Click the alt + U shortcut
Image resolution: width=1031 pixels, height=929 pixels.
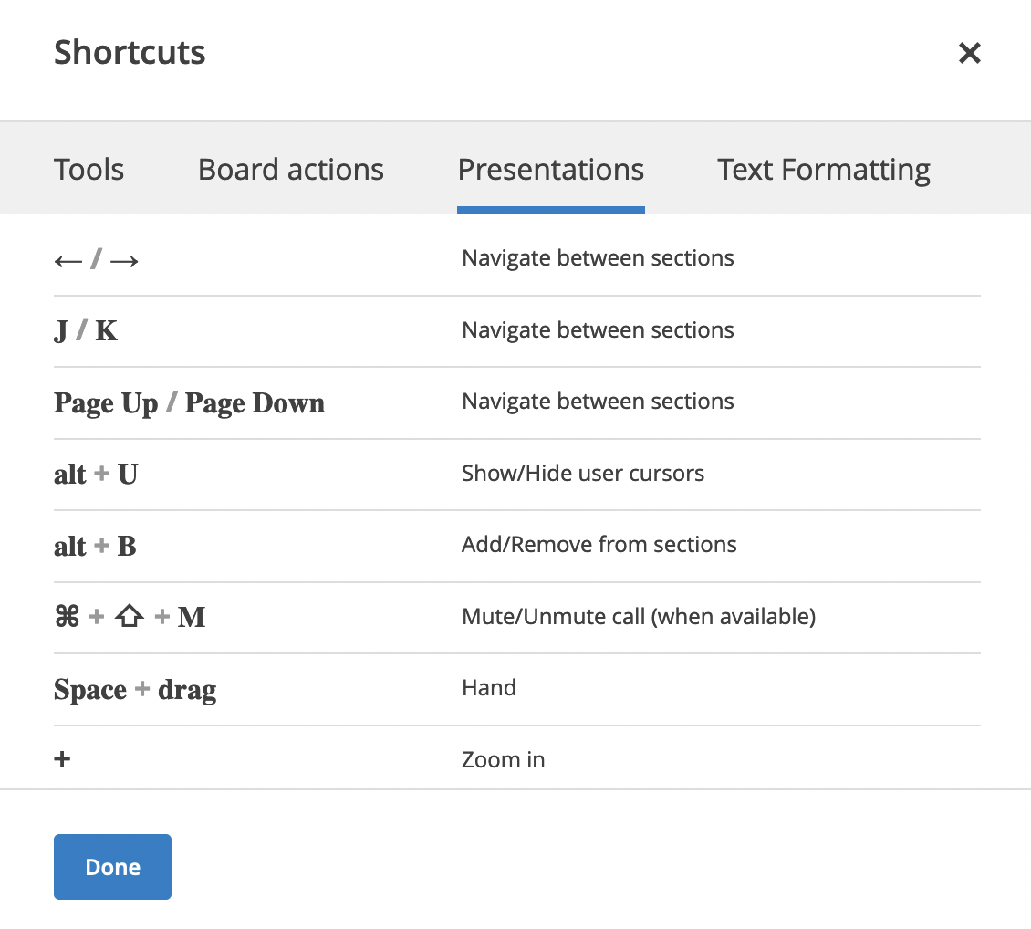(x=96, y=474)
